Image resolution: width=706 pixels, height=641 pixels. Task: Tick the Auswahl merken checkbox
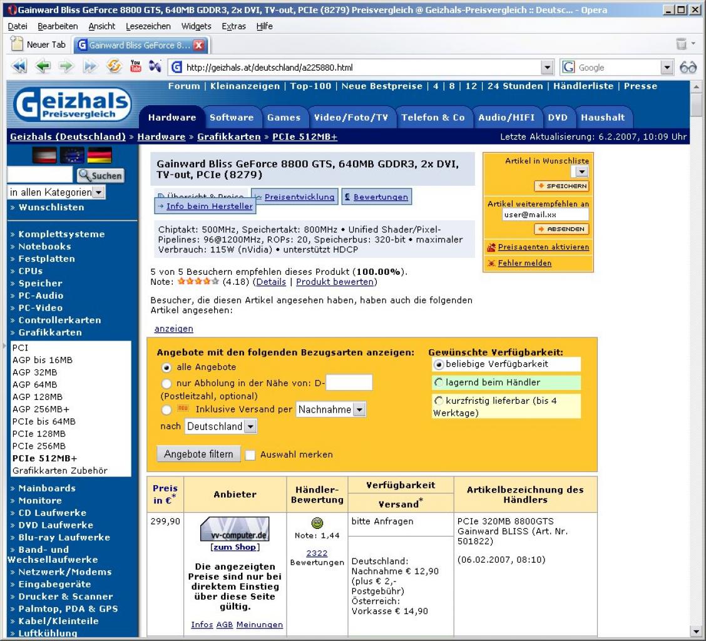pos(250,455)
